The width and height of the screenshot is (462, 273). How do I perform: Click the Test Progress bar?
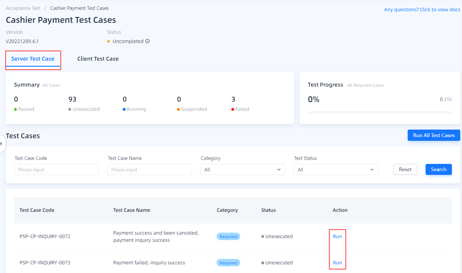[x=380, y=112]
